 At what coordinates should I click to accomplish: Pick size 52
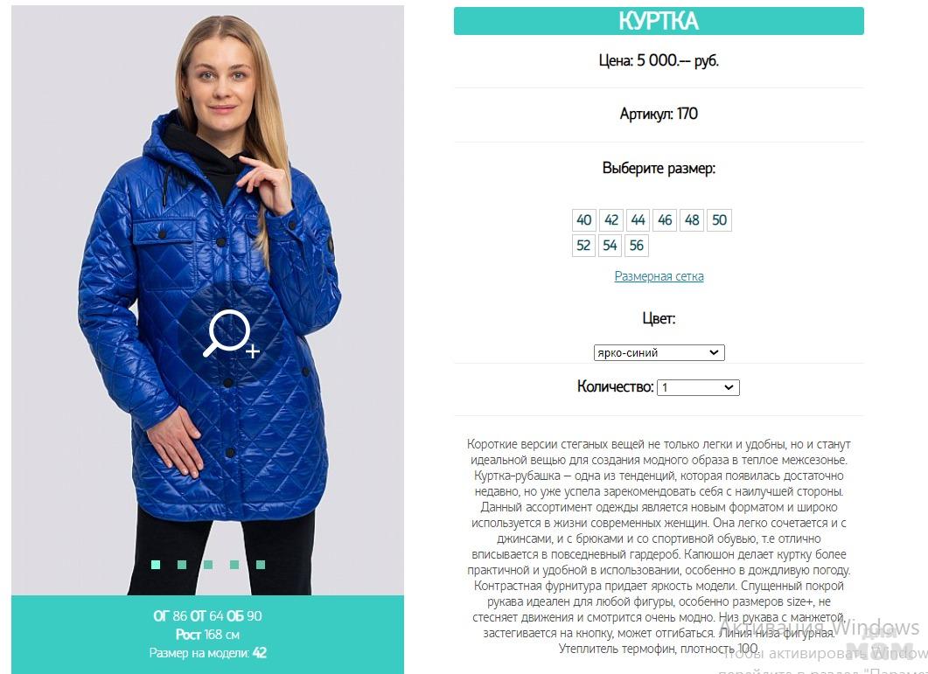pyautogui.click(x=583, y=246)
